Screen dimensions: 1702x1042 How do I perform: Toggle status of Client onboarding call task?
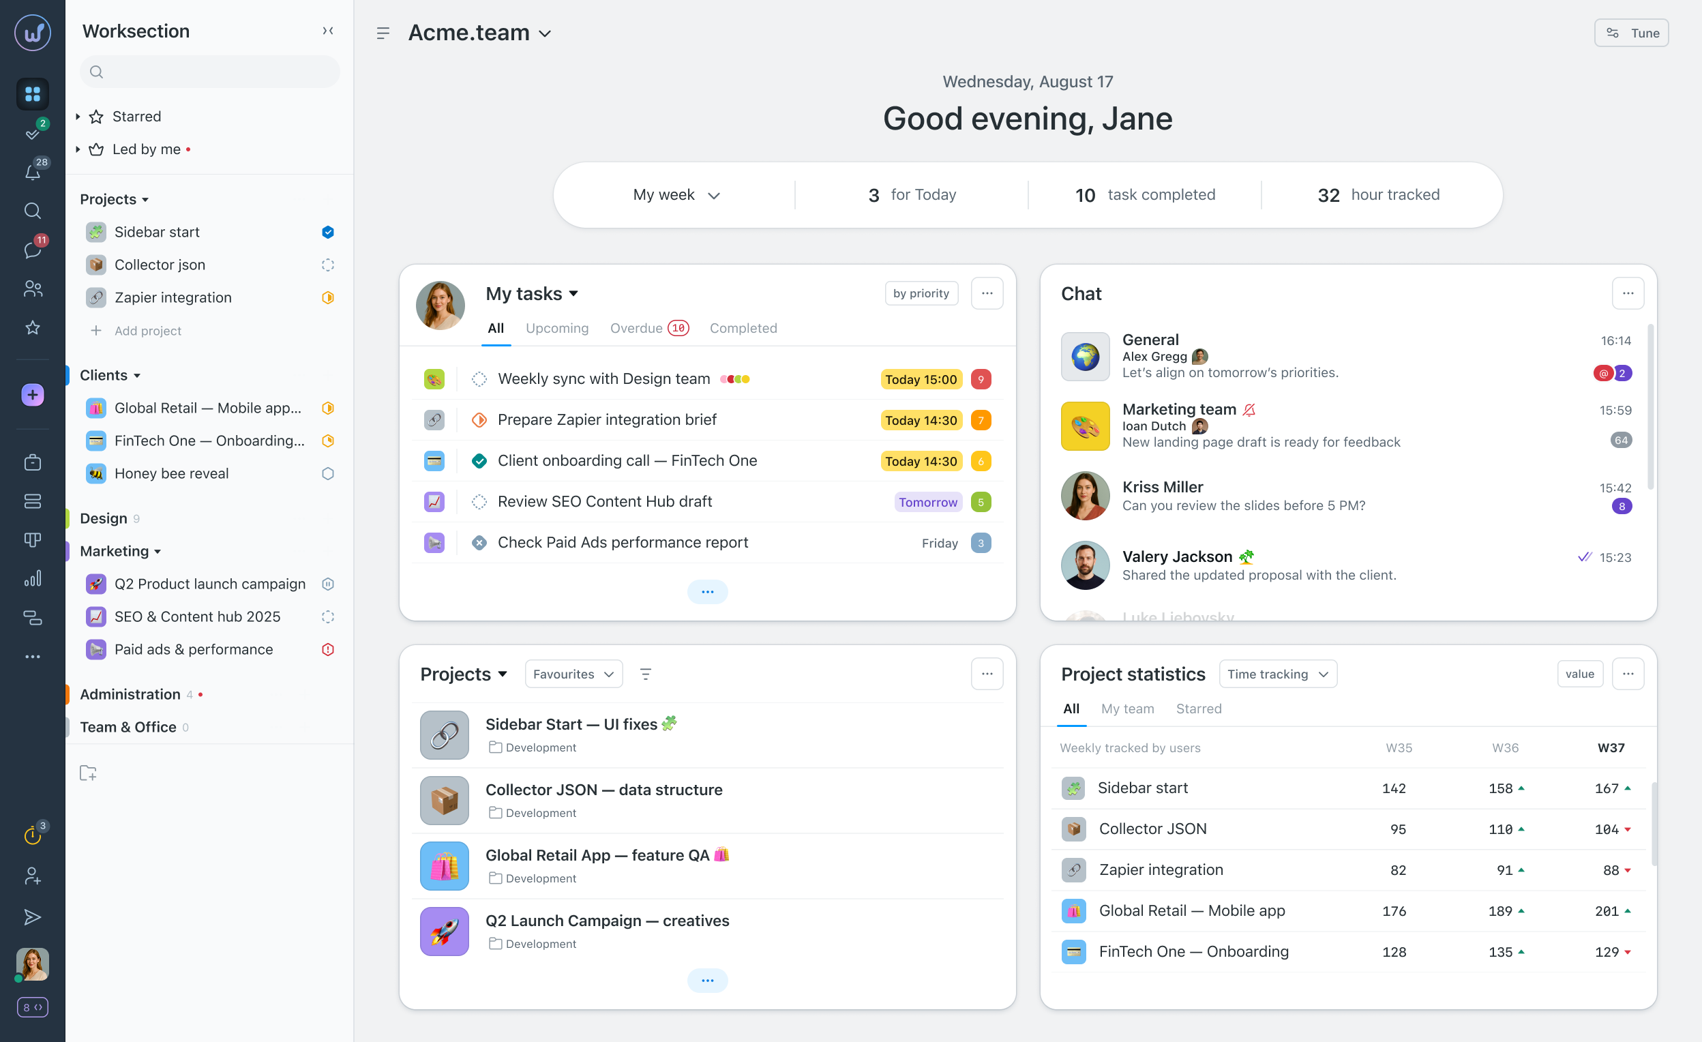click(479, 461)
